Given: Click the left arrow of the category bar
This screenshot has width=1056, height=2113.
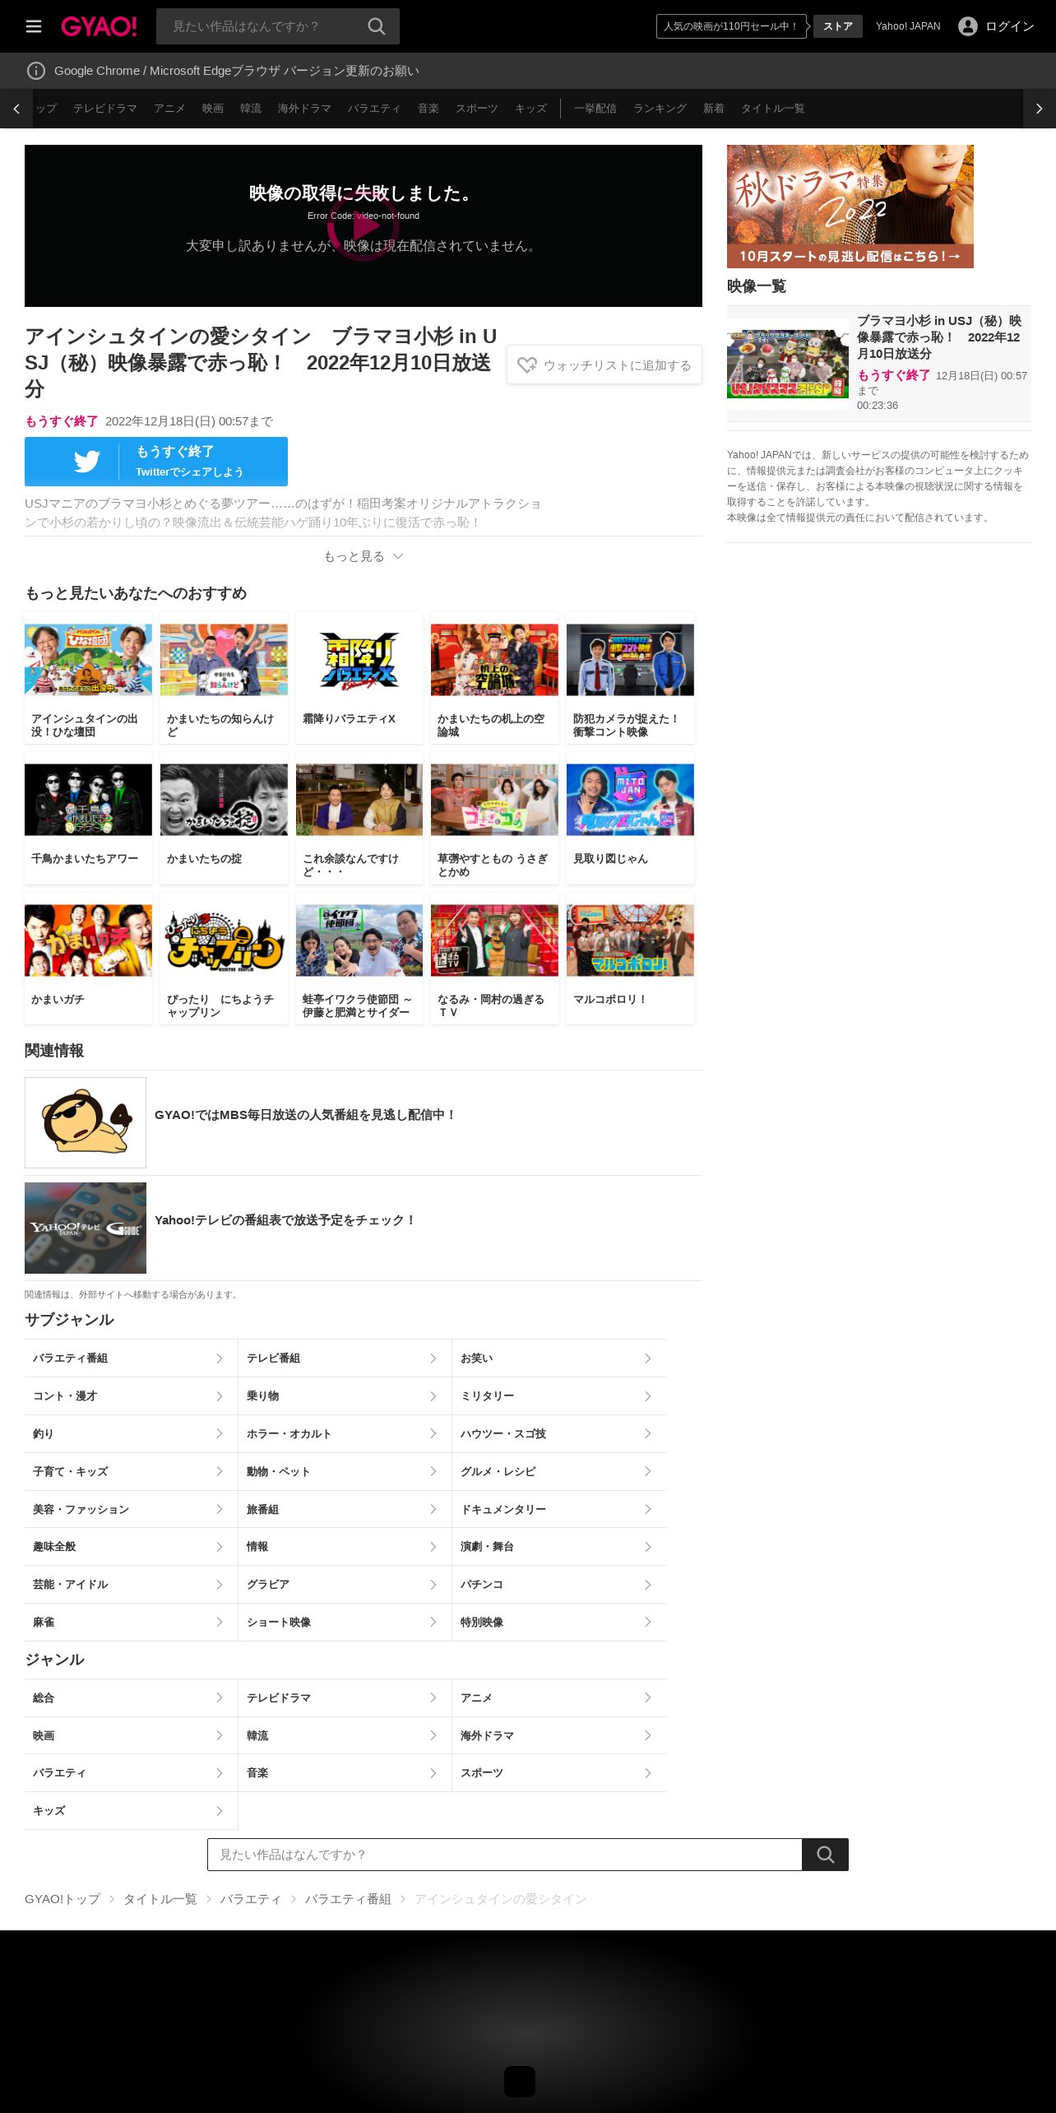Looking at the screenshot, I should [16, 109].
